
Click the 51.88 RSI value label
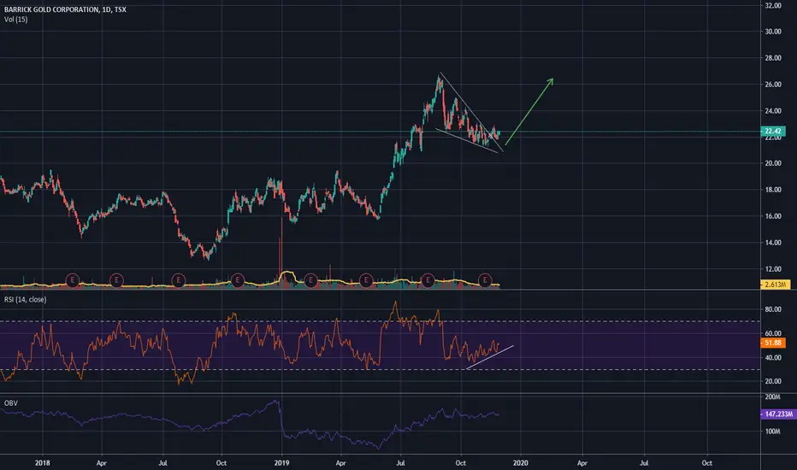click(x=772, y=343)
